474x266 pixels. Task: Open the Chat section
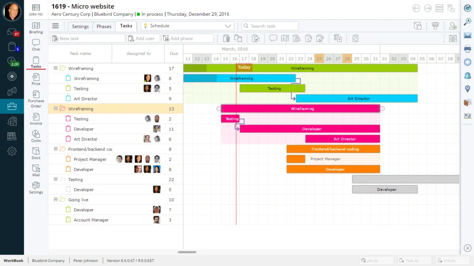pos(36,45)
